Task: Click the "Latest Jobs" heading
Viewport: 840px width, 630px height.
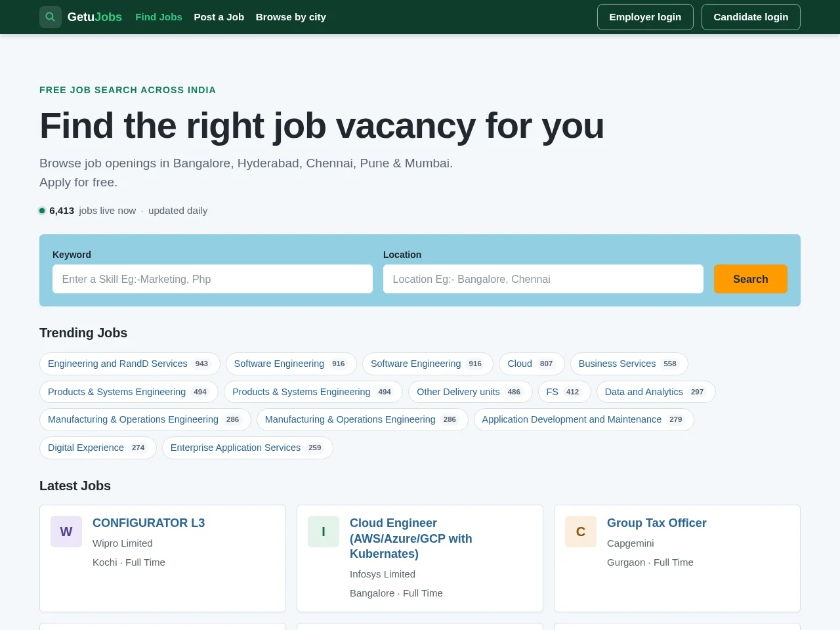Action: pyautogui.click(x=75, y=486)
